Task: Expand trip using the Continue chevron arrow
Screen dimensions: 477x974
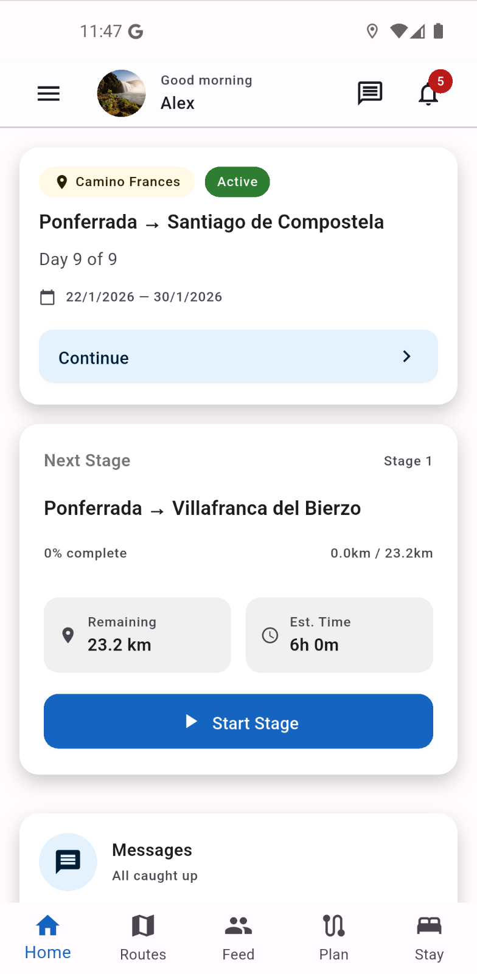Action: click(x=407, y=357)
